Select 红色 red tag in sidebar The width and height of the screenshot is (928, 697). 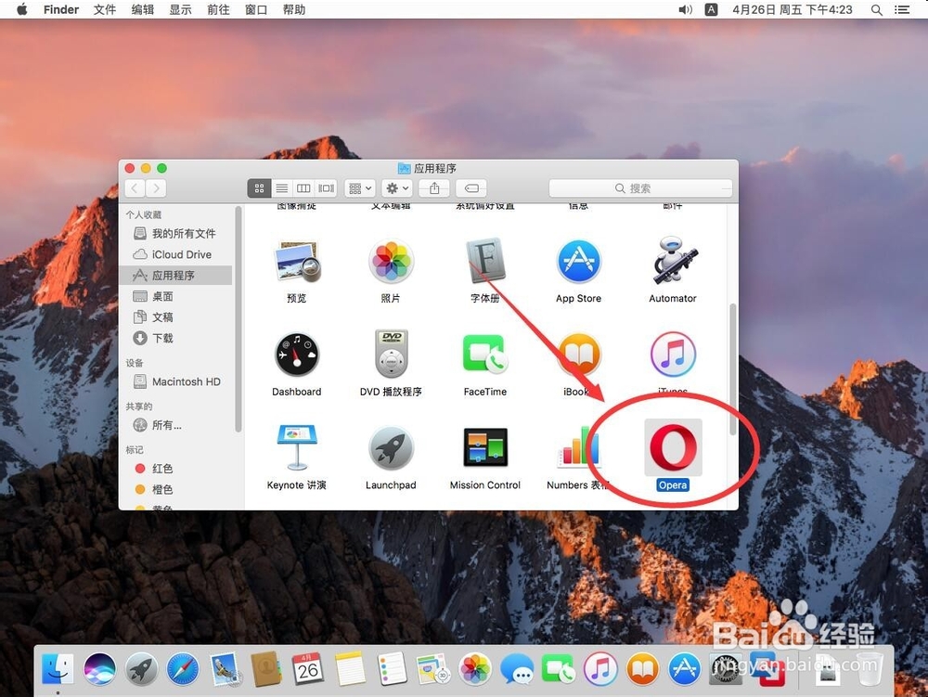pos(175,469)
